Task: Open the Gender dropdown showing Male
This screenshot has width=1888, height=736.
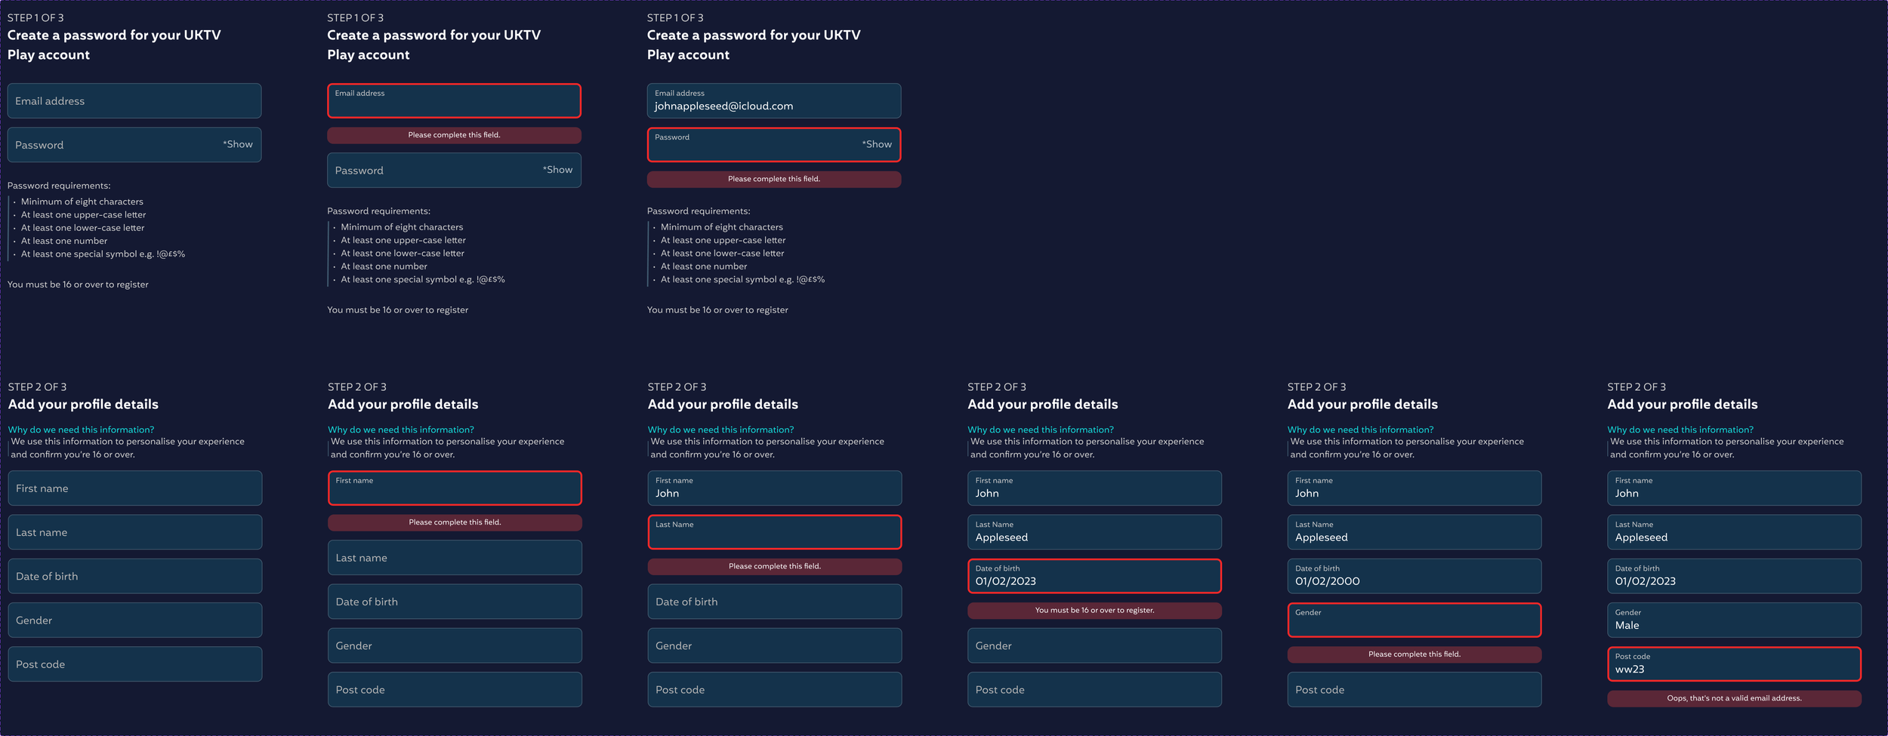Action: click(x=1734, y=620)
